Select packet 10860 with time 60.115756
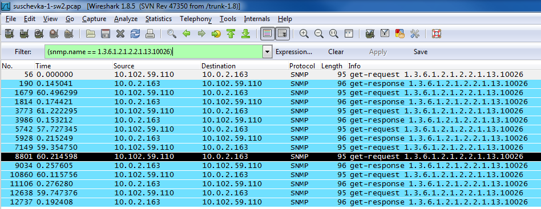The height and width of the screenshot is (209, 541). pyautogui.click(x=270, y=175)
